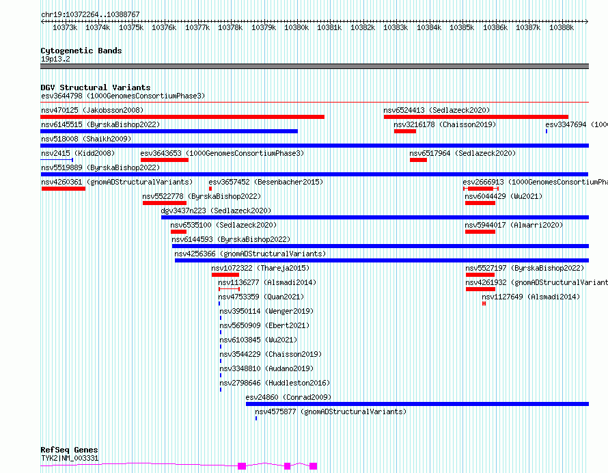Select nsv6535100 (Sedlazeck2020) label
This screenshot has height=473, width=608.
tap(223, 225)
